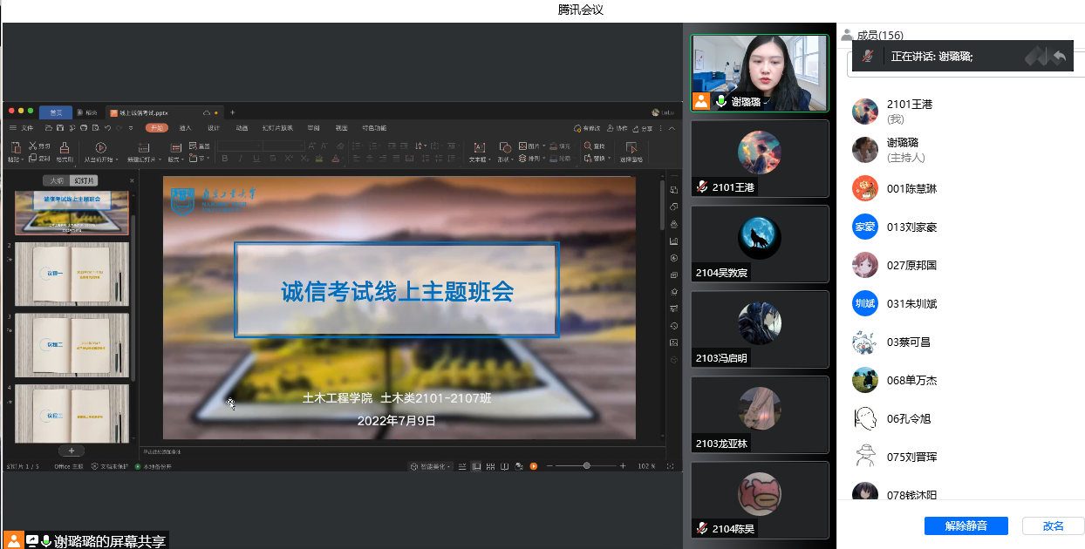Open the 插入 ribbon tab
This screenshot has width=1085, height=549.
tap(185, 128)
